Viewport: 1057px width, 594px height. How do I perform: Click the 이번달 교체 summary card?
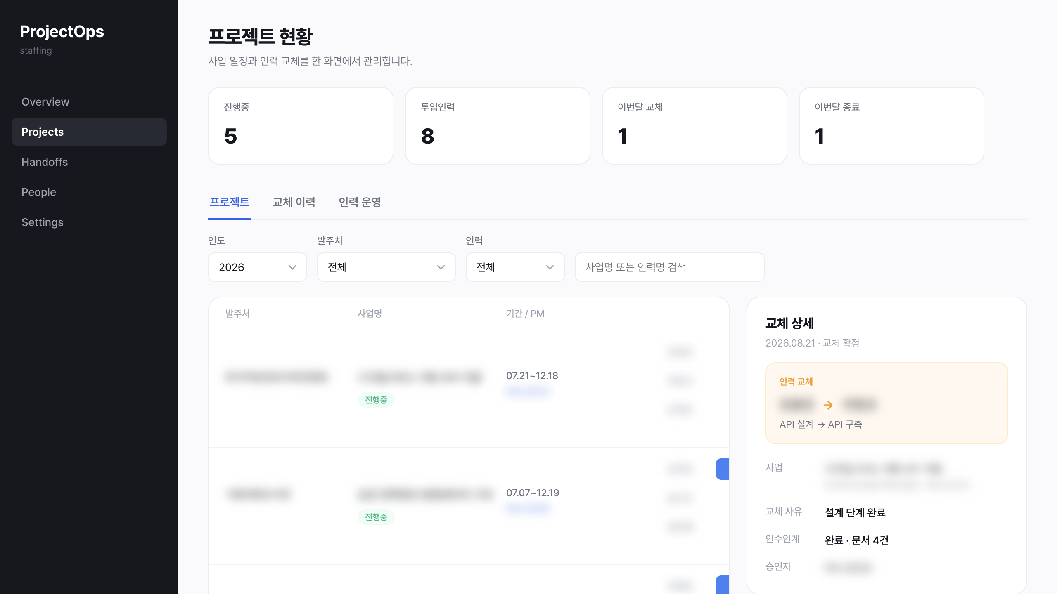[x=695, y=126]
